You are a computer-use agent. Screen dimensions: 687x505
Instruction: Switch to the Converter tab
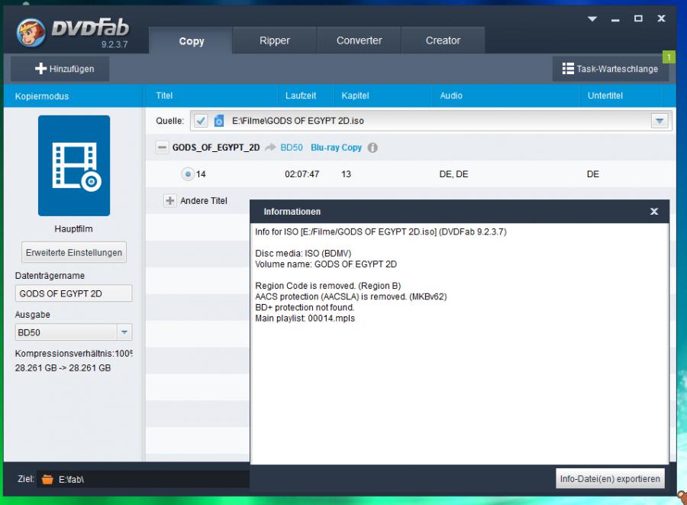click(x=359, y=40)
